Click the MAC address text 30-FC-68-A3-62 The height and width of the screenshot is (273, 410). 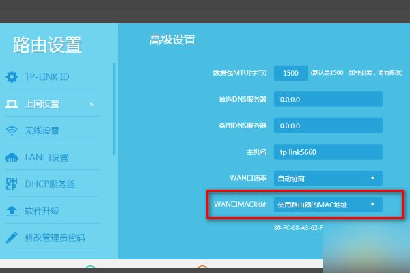point(298,227)
